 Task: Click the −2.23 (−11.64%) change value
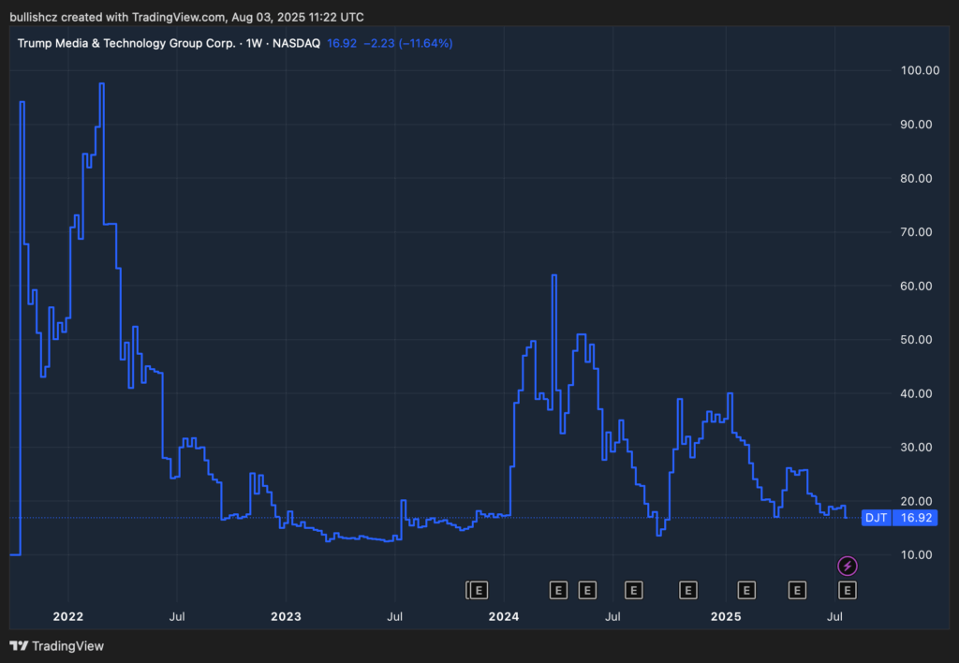pyautogui.click(x=408, y=43)
